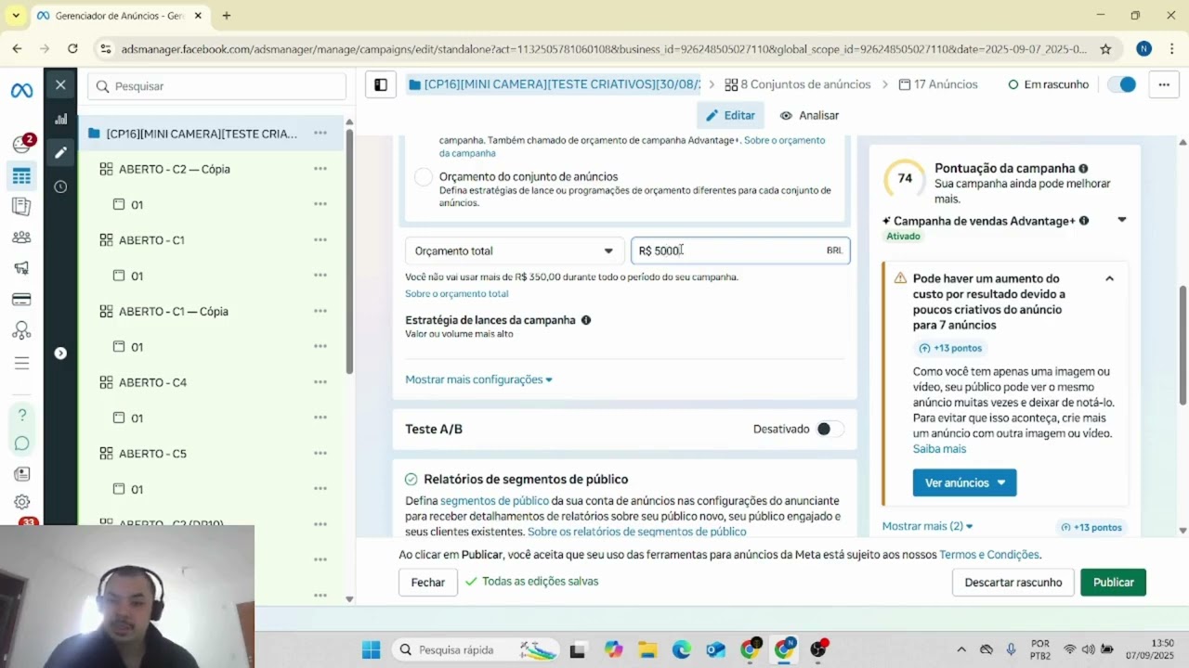Screen dimensions: 1189x668
Task: Open options dots for campaign folder row
Action: click(320, 134)
